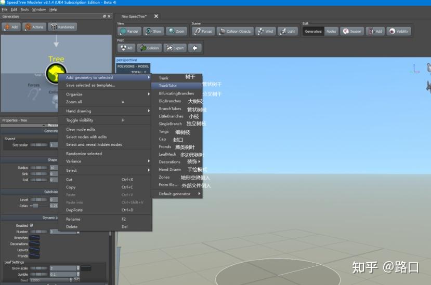Float the Generation panel with undock icon
This screenshot has height=285, width=431.
pyautogui.click(x=105, y=17)
